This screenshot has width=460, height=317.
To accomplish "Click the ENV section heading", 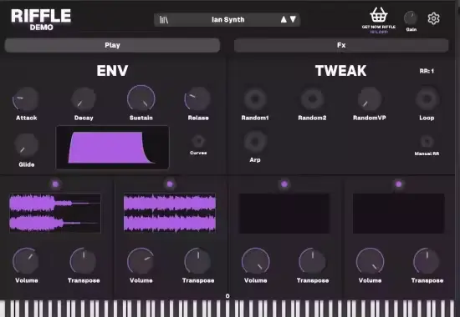I will pyautogui.click(x=112, y=71).
